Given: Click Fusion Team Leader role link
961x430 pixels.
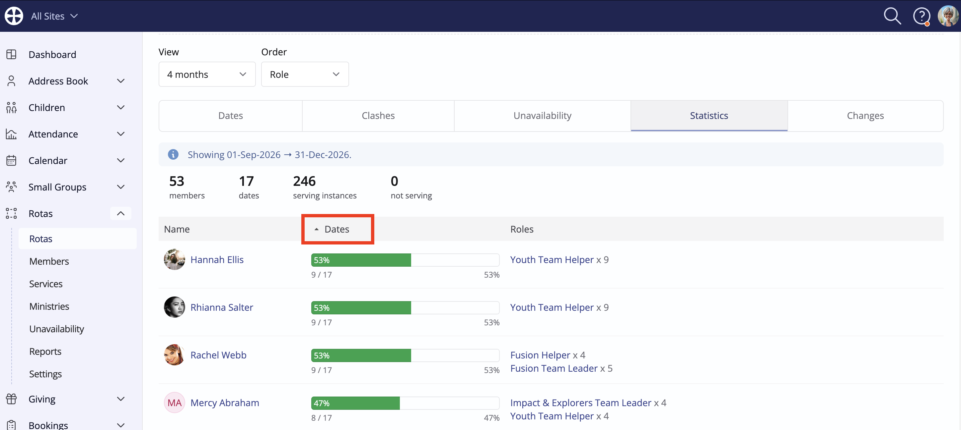Looking at the screenshot, I should [x=554, y=368].
